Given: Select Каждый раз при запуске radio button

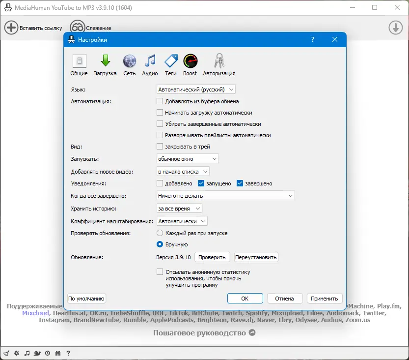Looking at the screenshot, I should point(160,233).
